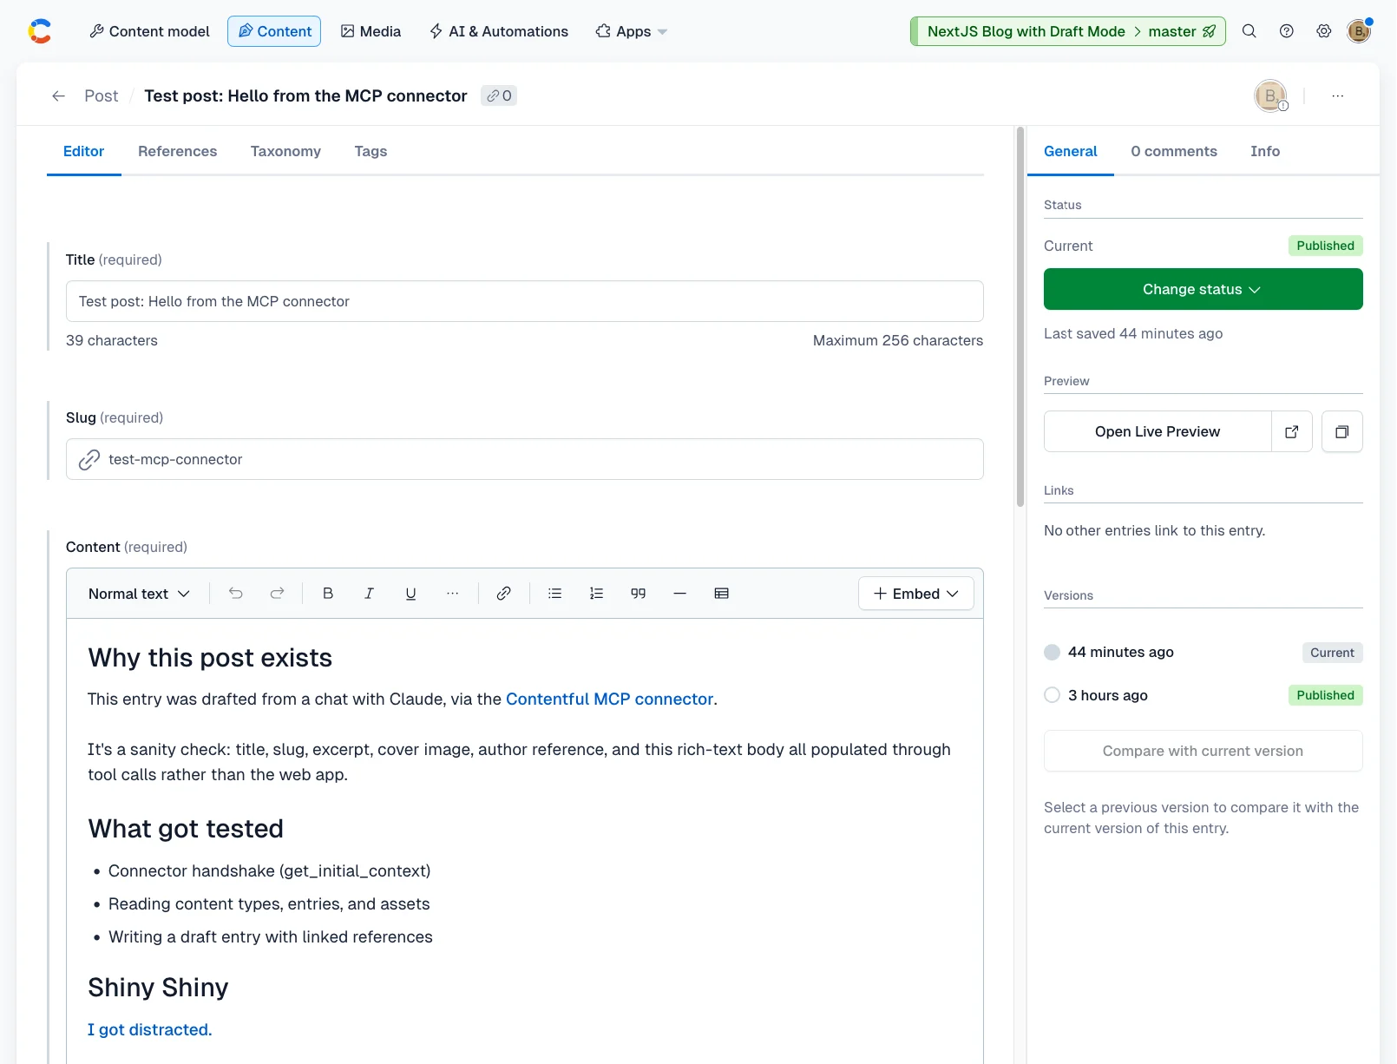This screenshot has width=1397, height=1064.
Task: Open the entry actions ellipsis menu
Action: point(1338,95)
